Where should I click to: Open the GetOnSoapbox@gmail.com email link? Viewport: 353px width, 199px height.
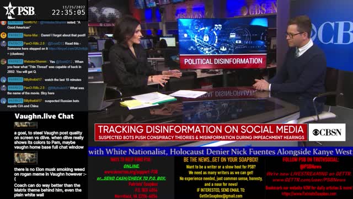(x=221, y=196)
